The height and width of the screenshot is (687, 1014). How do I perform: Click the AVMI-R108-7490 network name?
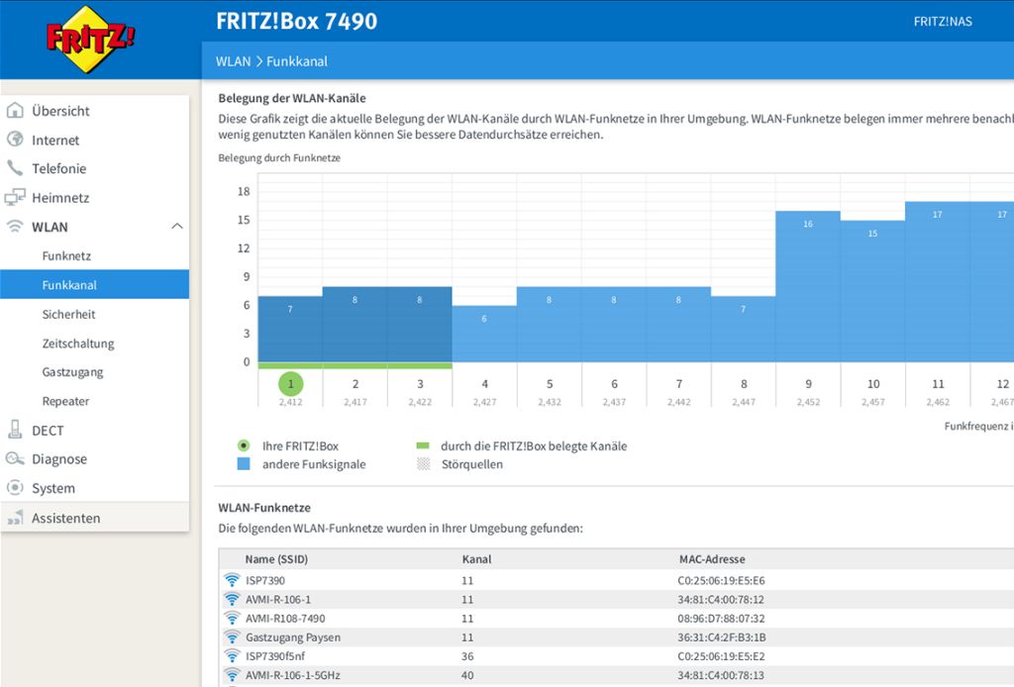[x=285, y=618]
